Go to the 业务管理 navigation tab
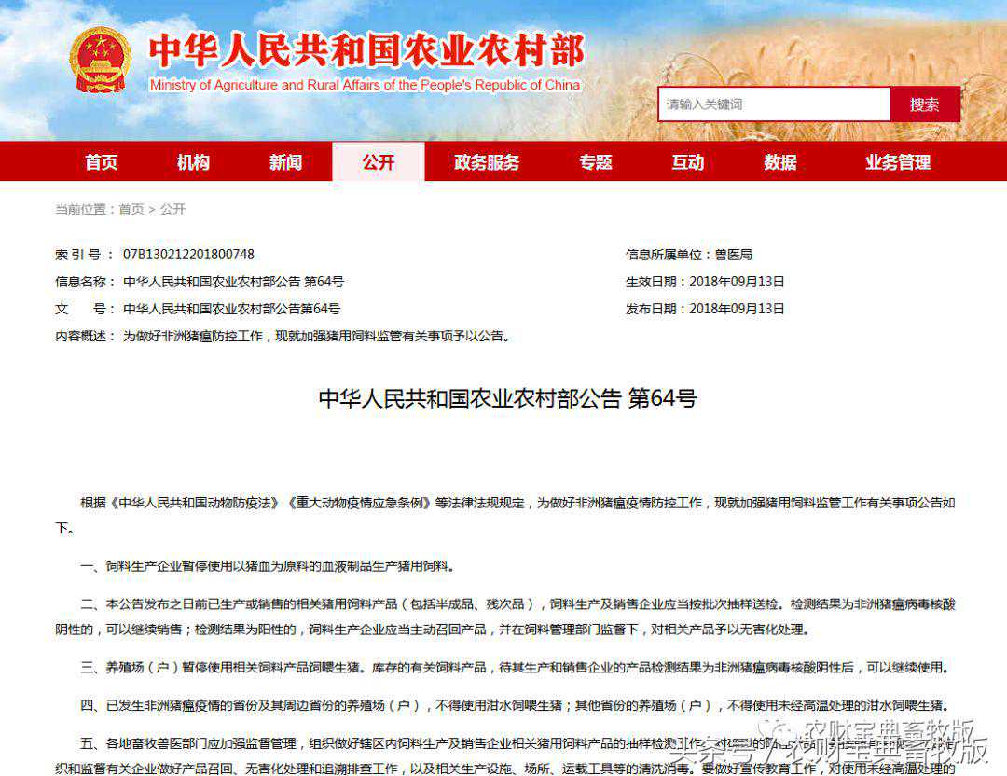The width and height of the screenshot is (1007, 776). (x=898, y=162)
